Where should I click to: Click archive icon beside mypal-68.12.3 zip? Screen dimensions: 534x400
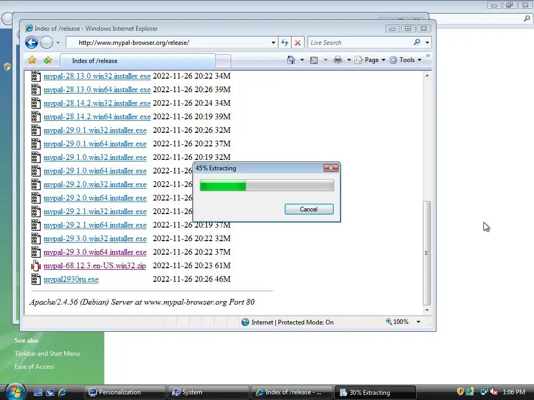36,266
